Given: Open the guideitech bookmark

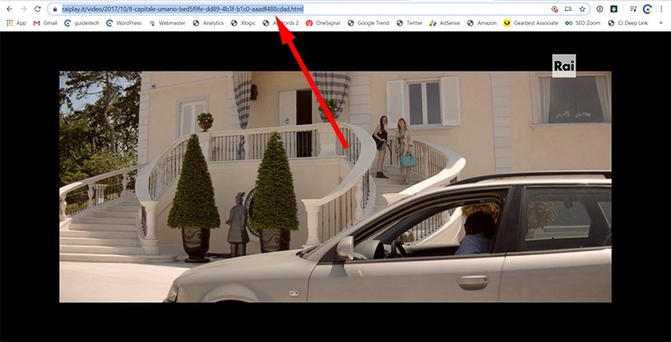Looking at the screenshot, I should [81, 23].
